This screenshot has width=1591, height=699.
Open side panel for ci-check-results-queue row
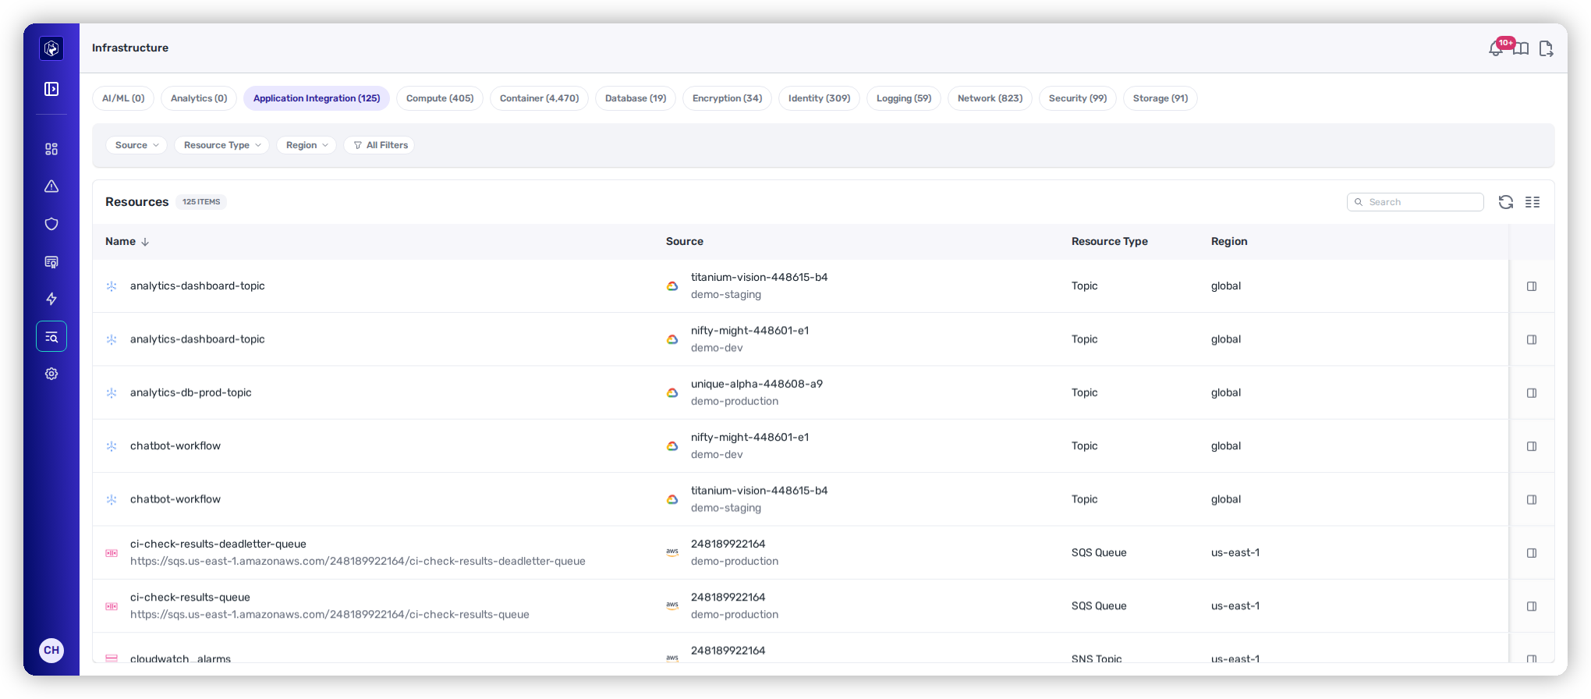(1532, 606)
